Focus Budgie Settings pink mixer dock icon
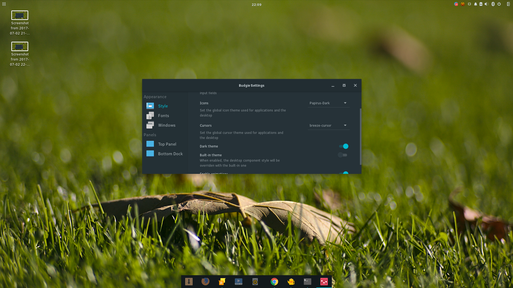 point(324,282)
